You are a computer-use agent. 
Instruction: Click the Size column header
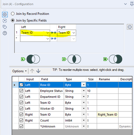tap(91, 79)
